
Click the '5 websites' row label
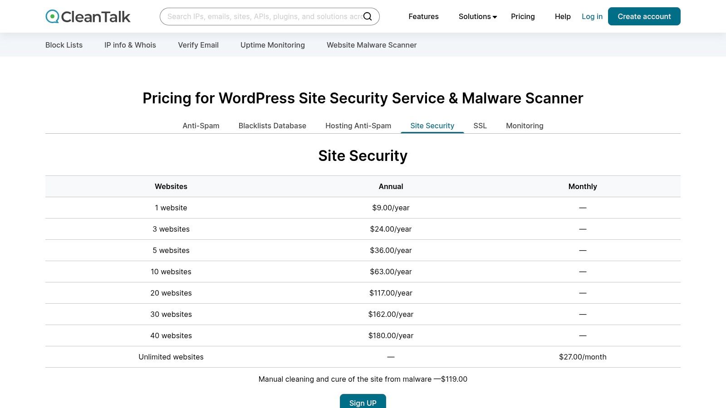click(171, 250)
